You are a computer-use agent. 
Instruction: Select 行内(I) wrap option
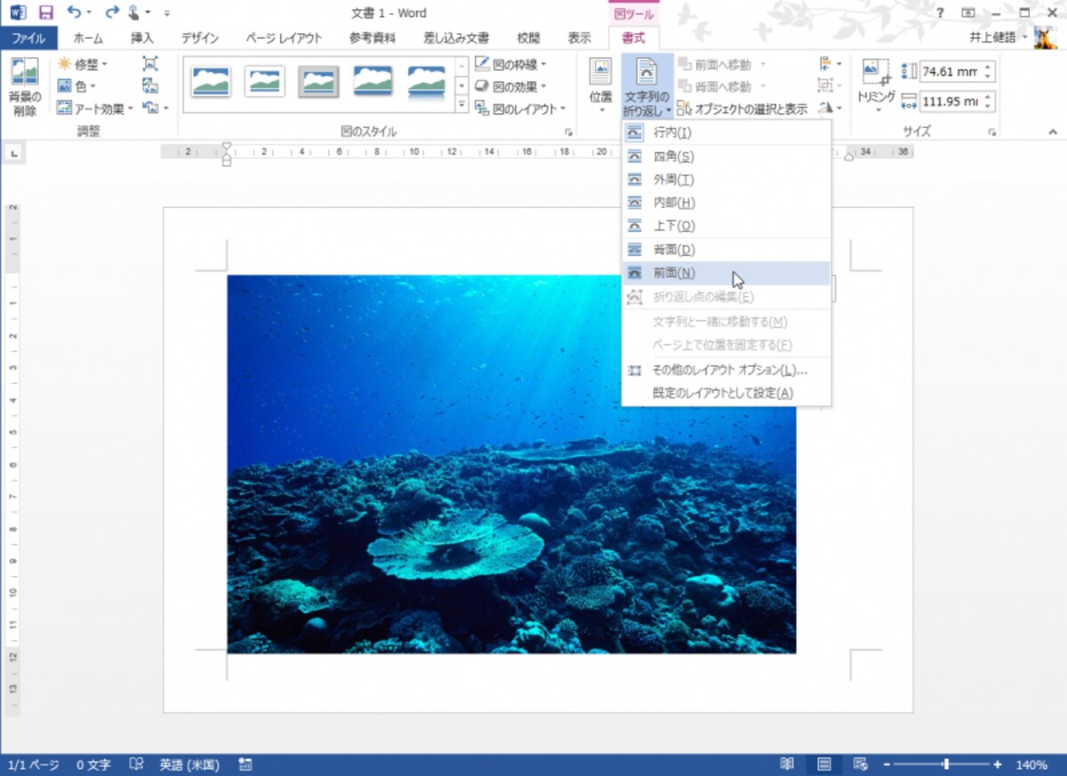[726, 132]
